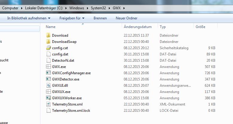Select the GWXUI.dll file name

click(x=60, y=85)
